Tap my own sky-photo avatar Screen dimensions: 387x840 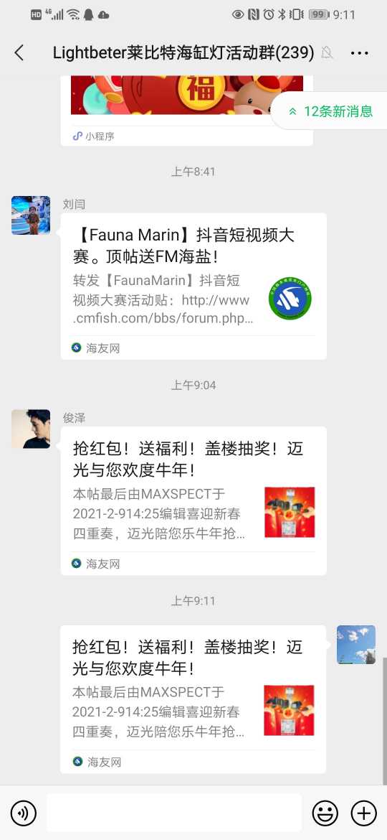(x=356, y=645)
